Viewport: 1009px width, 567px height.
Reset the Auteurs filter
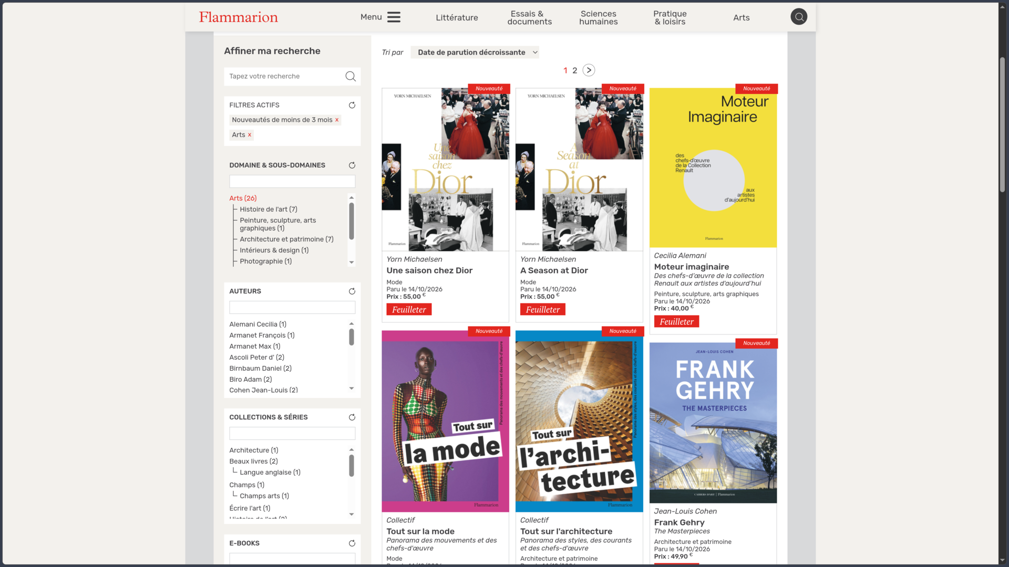(352, 291)
